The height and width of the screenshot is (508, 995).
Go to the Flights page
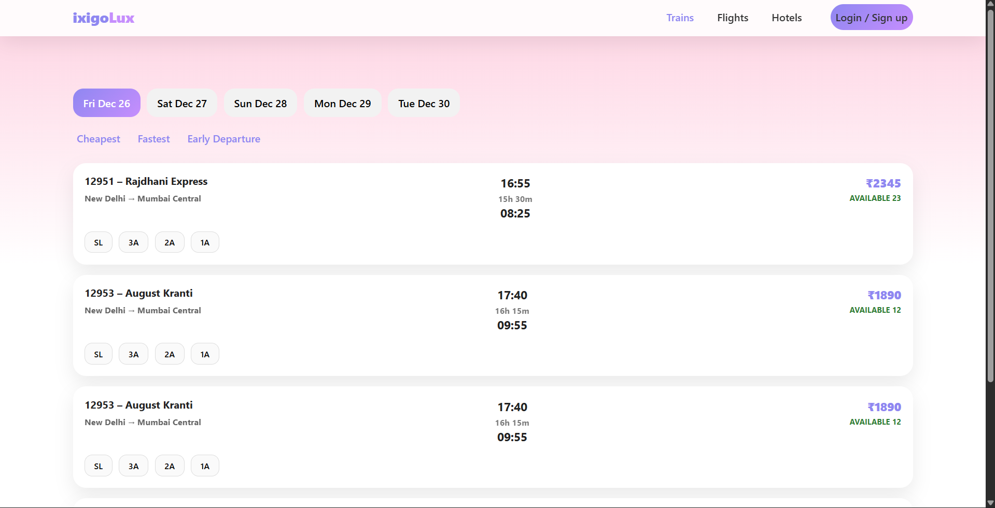(x=733, y=18)
